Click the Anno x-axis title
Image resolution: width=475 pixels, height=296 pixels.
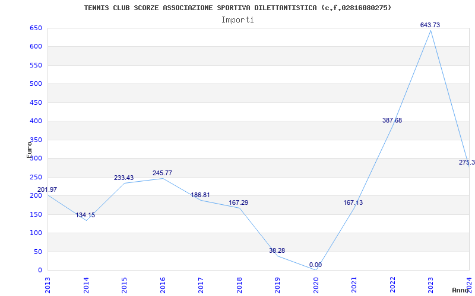pos(461,290)
